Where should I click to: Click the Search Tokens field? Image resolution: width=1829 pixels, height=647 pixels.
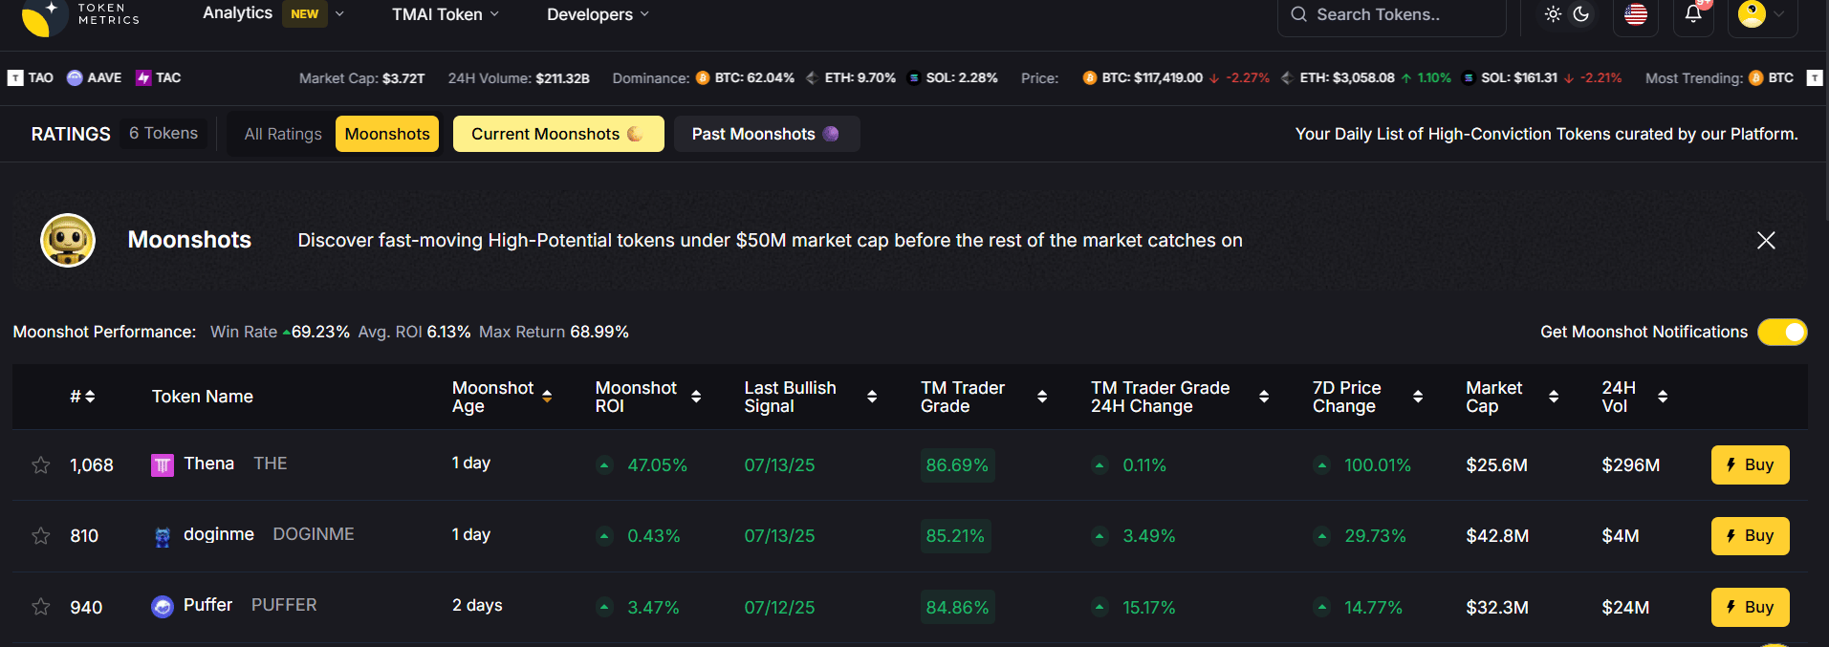(1392, 14)
